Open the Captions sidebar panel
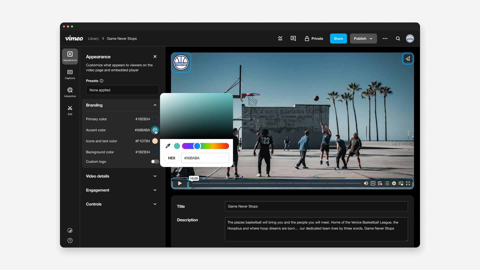480x270 pixels. tap(70, 74)
